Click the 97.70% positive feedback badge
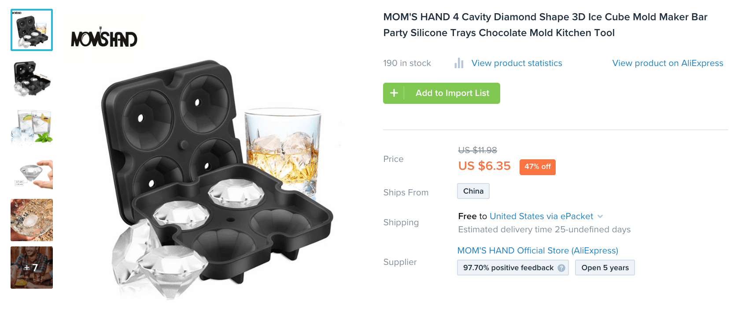The height and width of the screenshot is (323, 738). pyautogui.click(x=508, y=268)
